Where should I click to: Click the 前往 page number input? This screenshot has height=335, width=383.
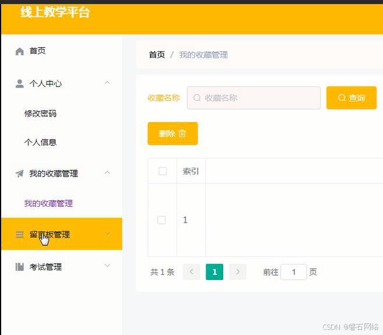[294, 271]
